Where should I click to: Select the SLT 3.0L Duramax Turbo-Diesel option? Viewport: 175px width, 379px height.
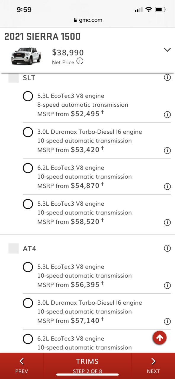coord(28,132)
